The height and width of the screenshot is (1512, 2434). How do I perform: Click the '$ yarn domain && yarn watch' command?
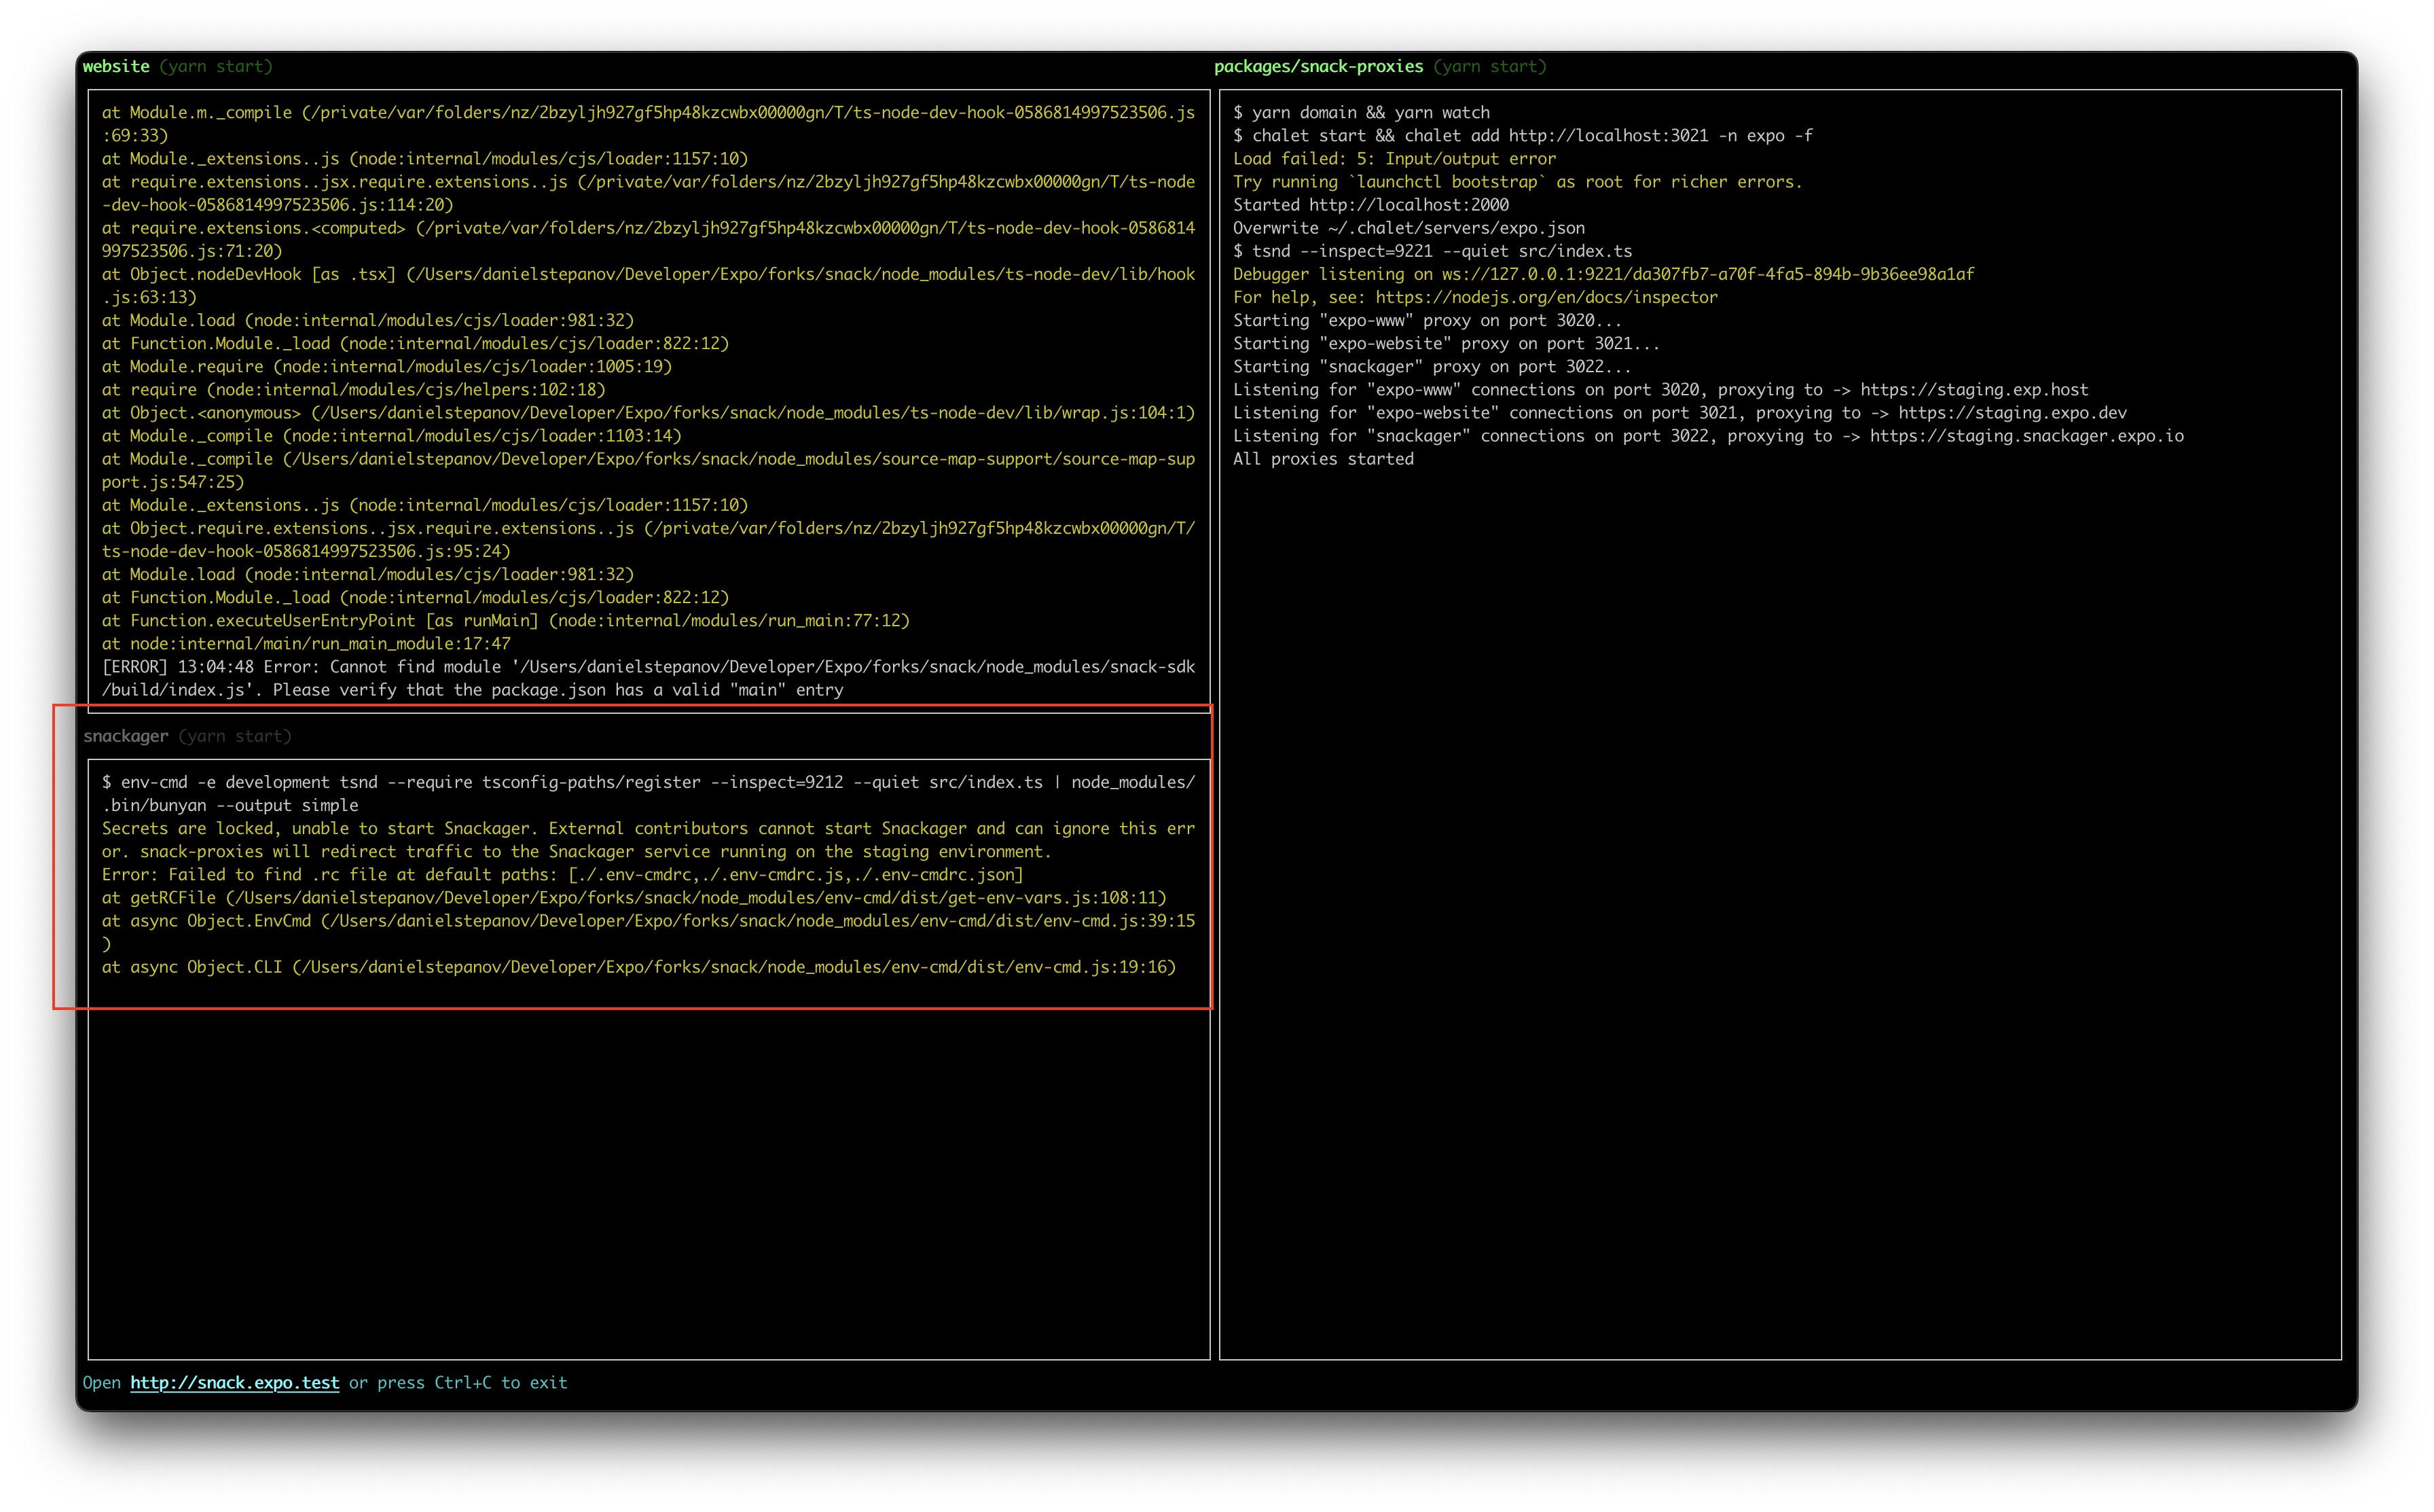1360,113
